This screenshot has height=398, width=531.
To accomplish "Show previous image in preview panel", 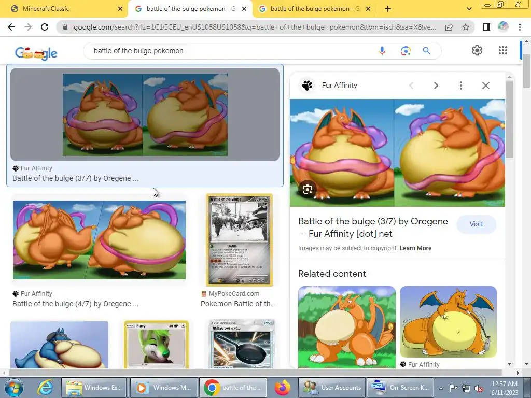I will tap(411, 86).
